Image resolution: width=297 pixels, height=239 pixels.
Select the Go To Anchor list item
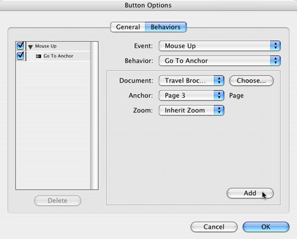point(58,56)
